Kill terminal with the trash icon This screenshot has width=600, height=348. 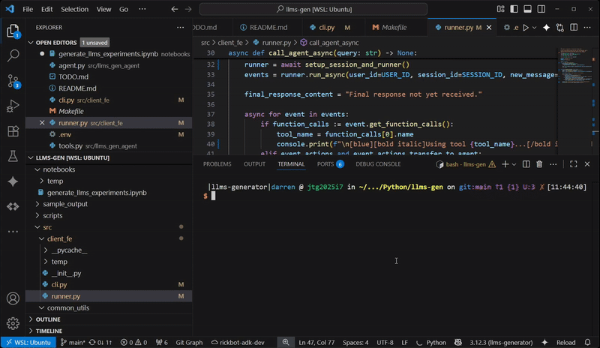click(538, 163)
